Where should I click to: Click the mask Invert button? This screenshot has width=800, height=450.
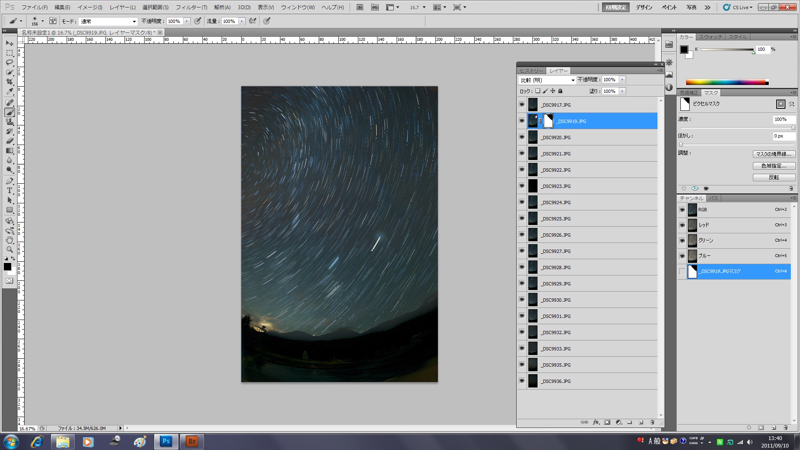click(774, 177)
